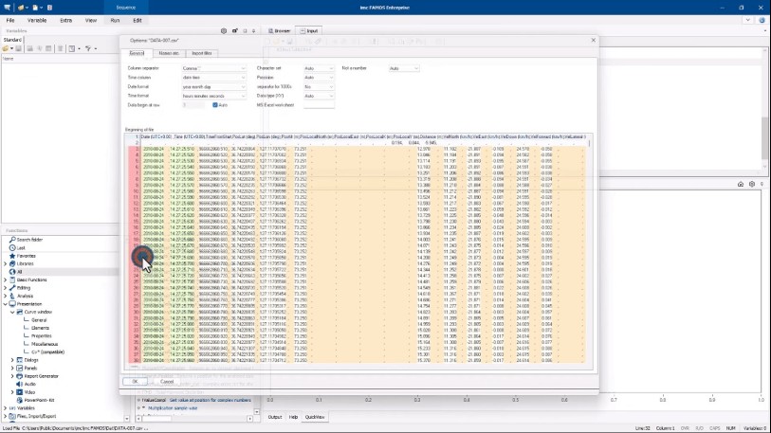
Task: Expand the Report Generator tree node
Action: click(x=12, y=376)
